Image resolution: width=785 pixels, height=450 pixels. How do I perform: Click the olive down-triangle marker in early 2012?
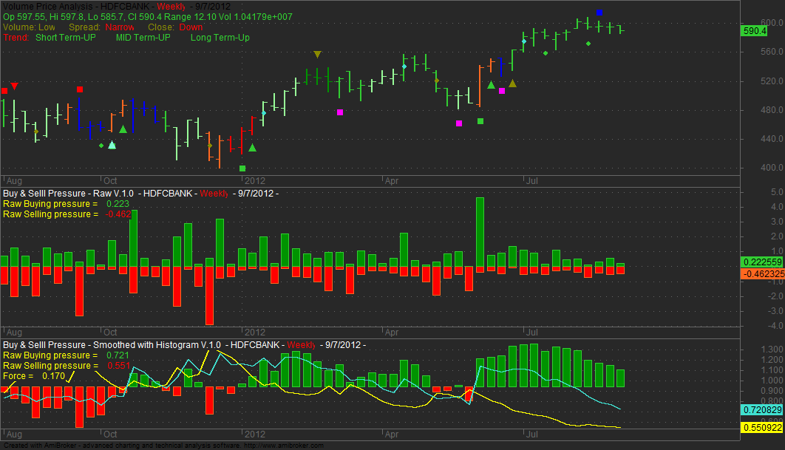tap(317, 54)
